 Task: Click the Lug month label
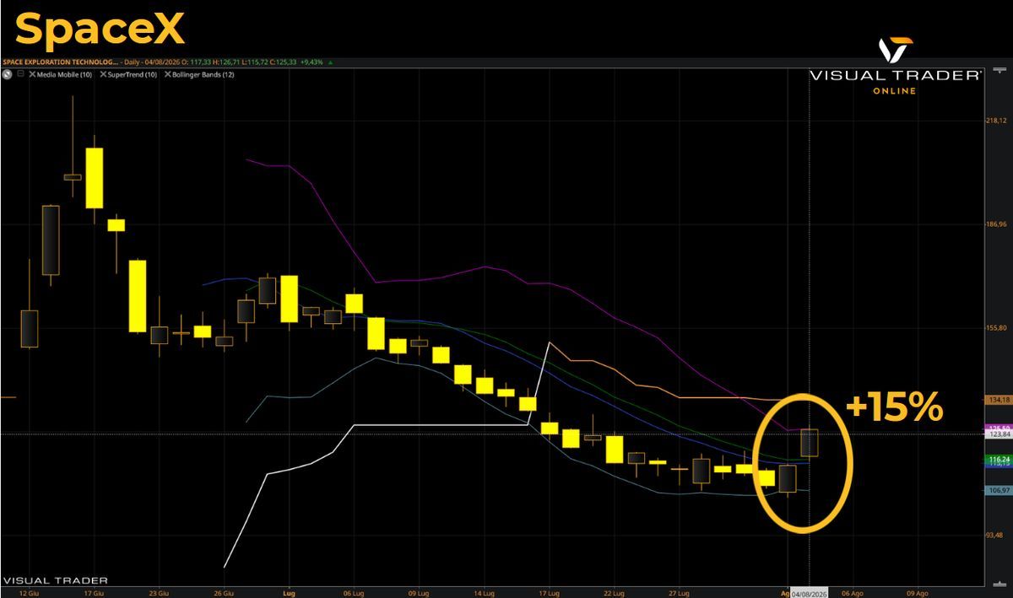point(289,592)
